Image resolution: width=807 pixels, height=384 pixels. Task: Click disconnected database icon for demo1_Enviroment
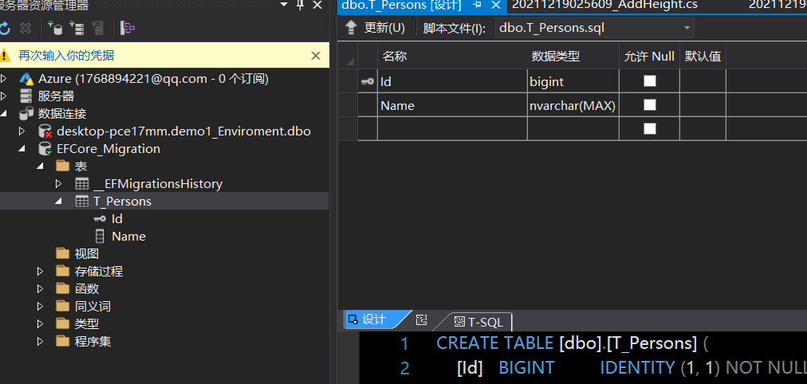coord(45,131)
